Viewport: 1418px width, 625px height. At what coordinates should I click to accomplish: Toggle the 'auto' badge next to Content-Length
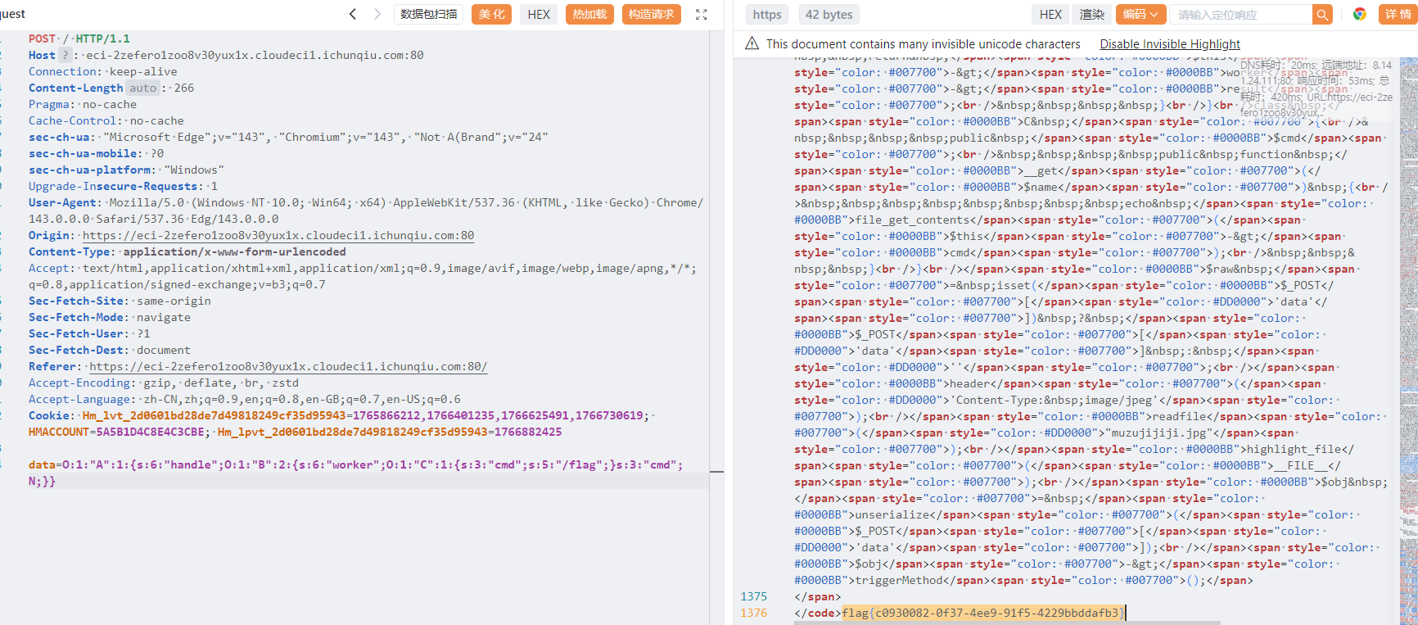pos(142,88)
